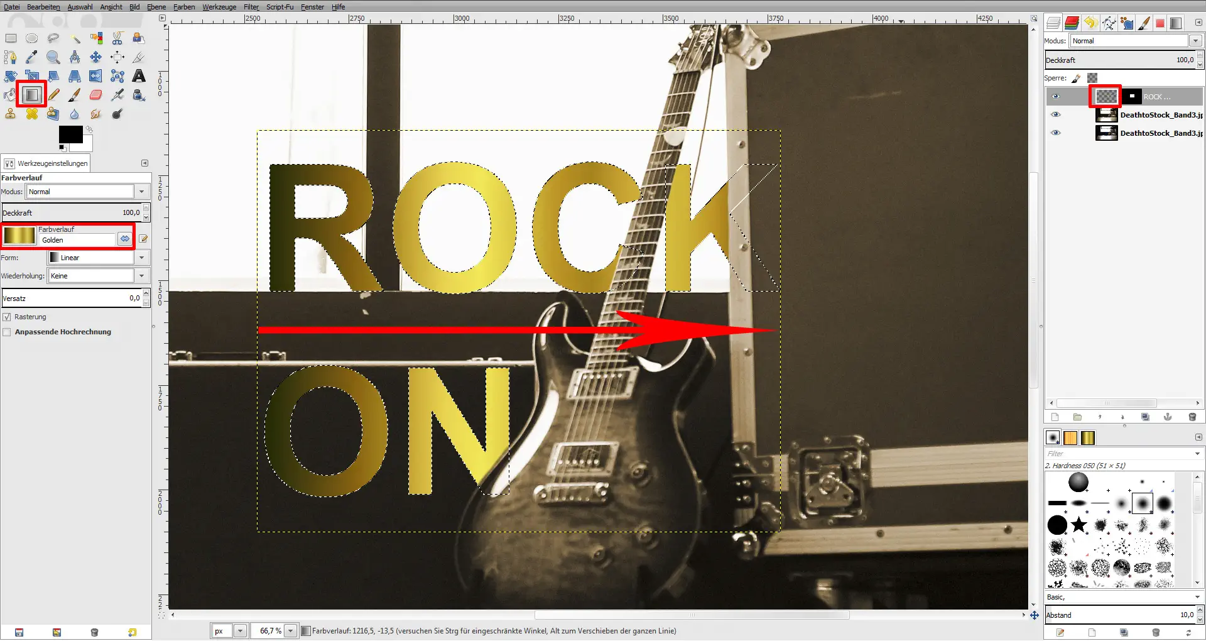Select the black star brush
This screenshot has height=641, width=1206.
[1079, 524]
